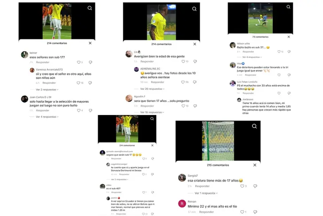Click Responder under Renan's comment

[x=206, y=212]
